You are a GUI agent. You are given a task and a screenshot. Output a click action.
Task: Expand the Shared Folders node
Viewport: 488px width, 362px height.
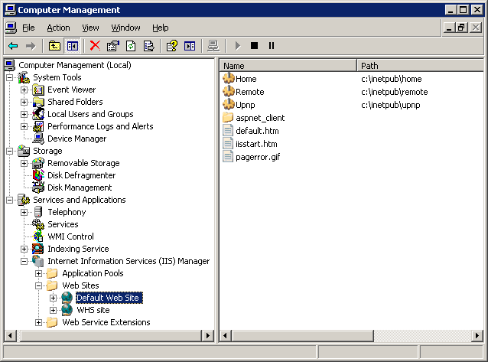tap(24, 102)
